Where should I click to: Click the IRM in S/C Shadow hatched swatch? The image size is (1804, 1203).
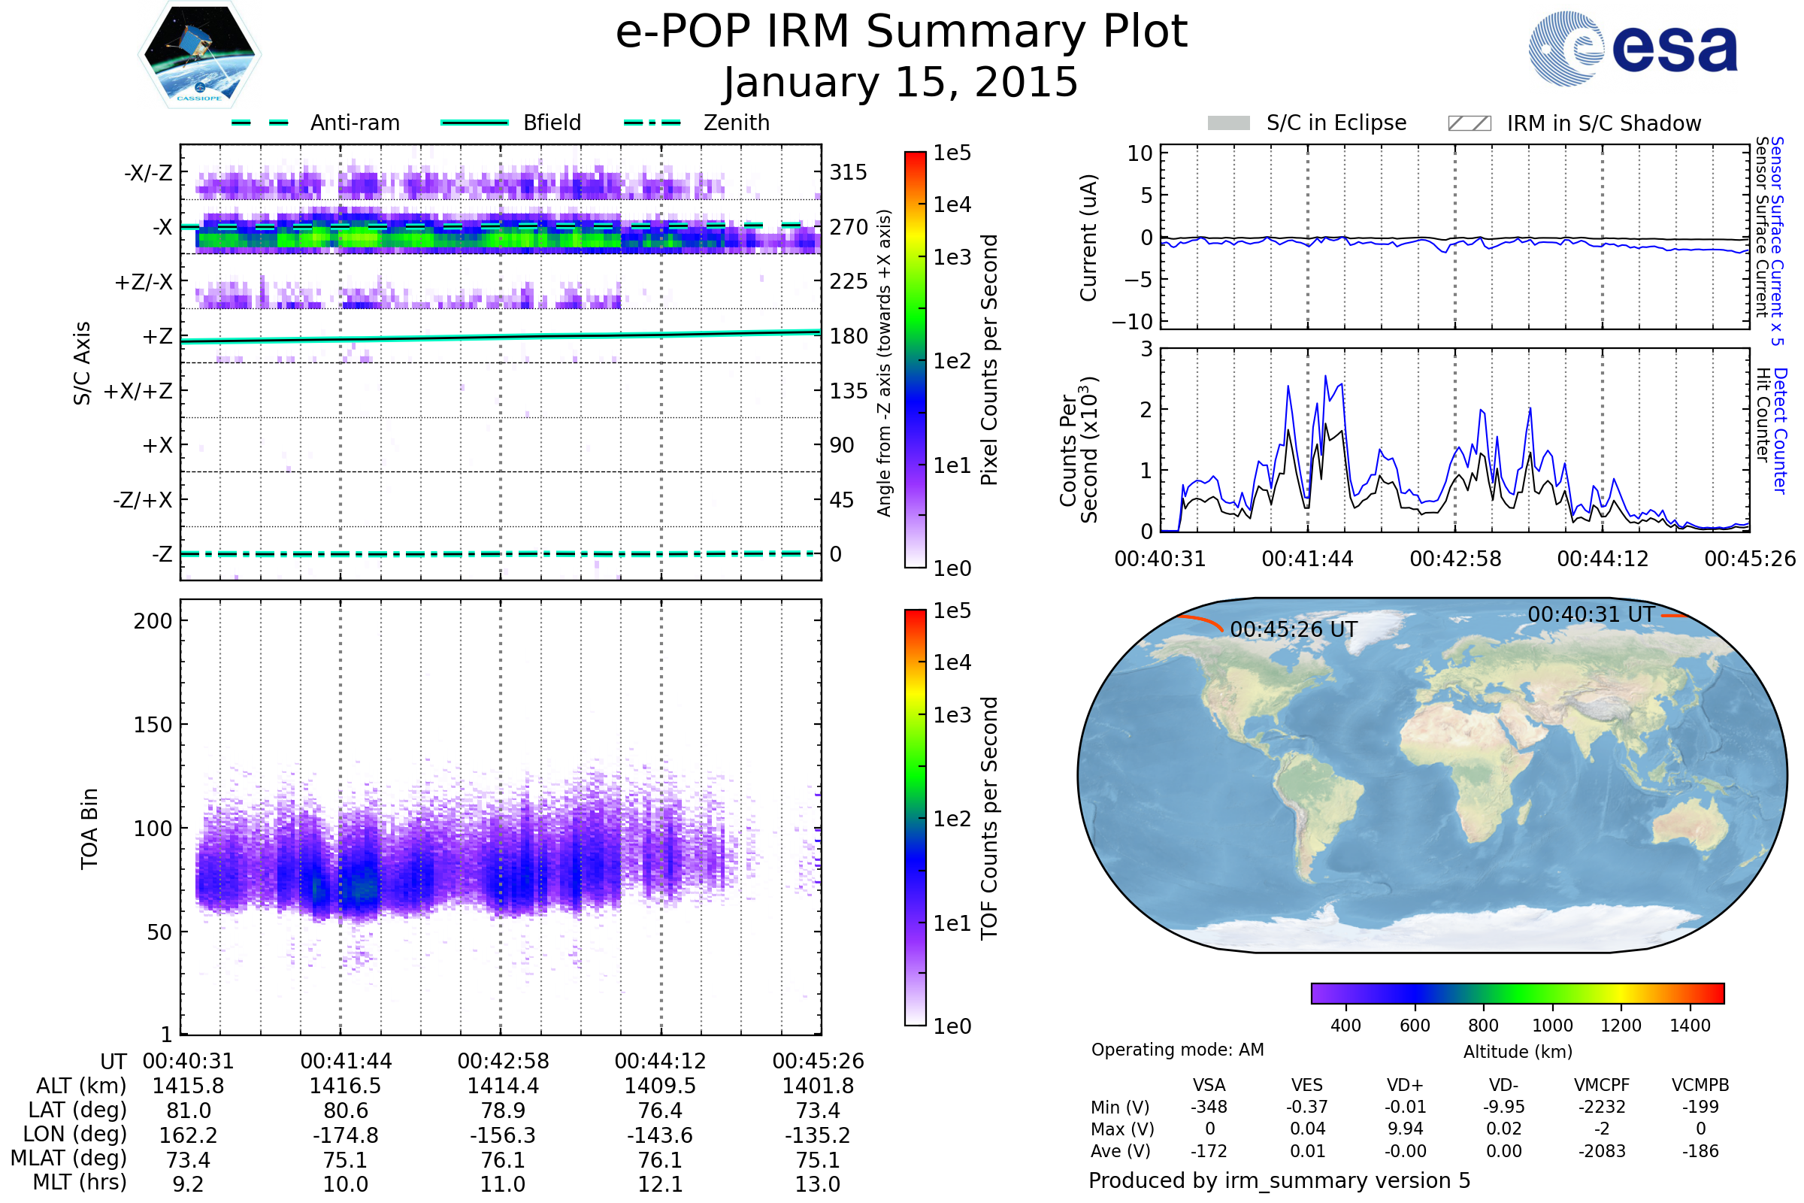[x=1469, y=123]
